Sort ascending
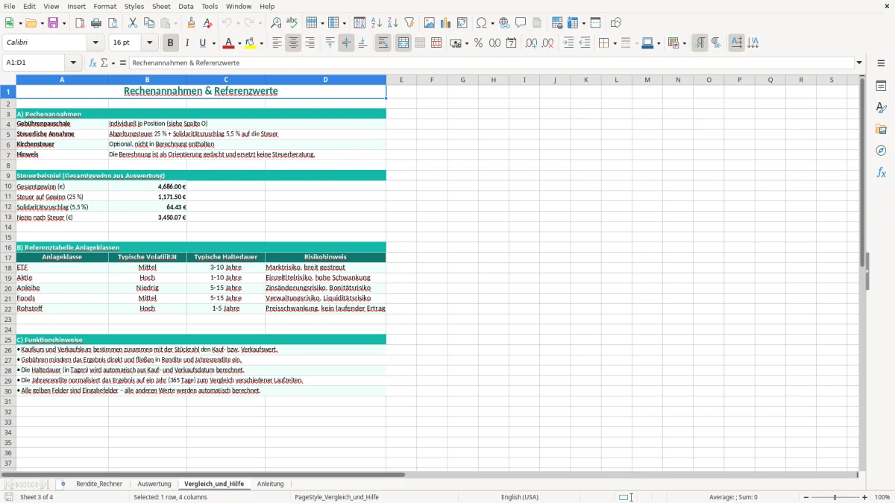The width and height of the screenshot is (895, 503). (377, 23)
